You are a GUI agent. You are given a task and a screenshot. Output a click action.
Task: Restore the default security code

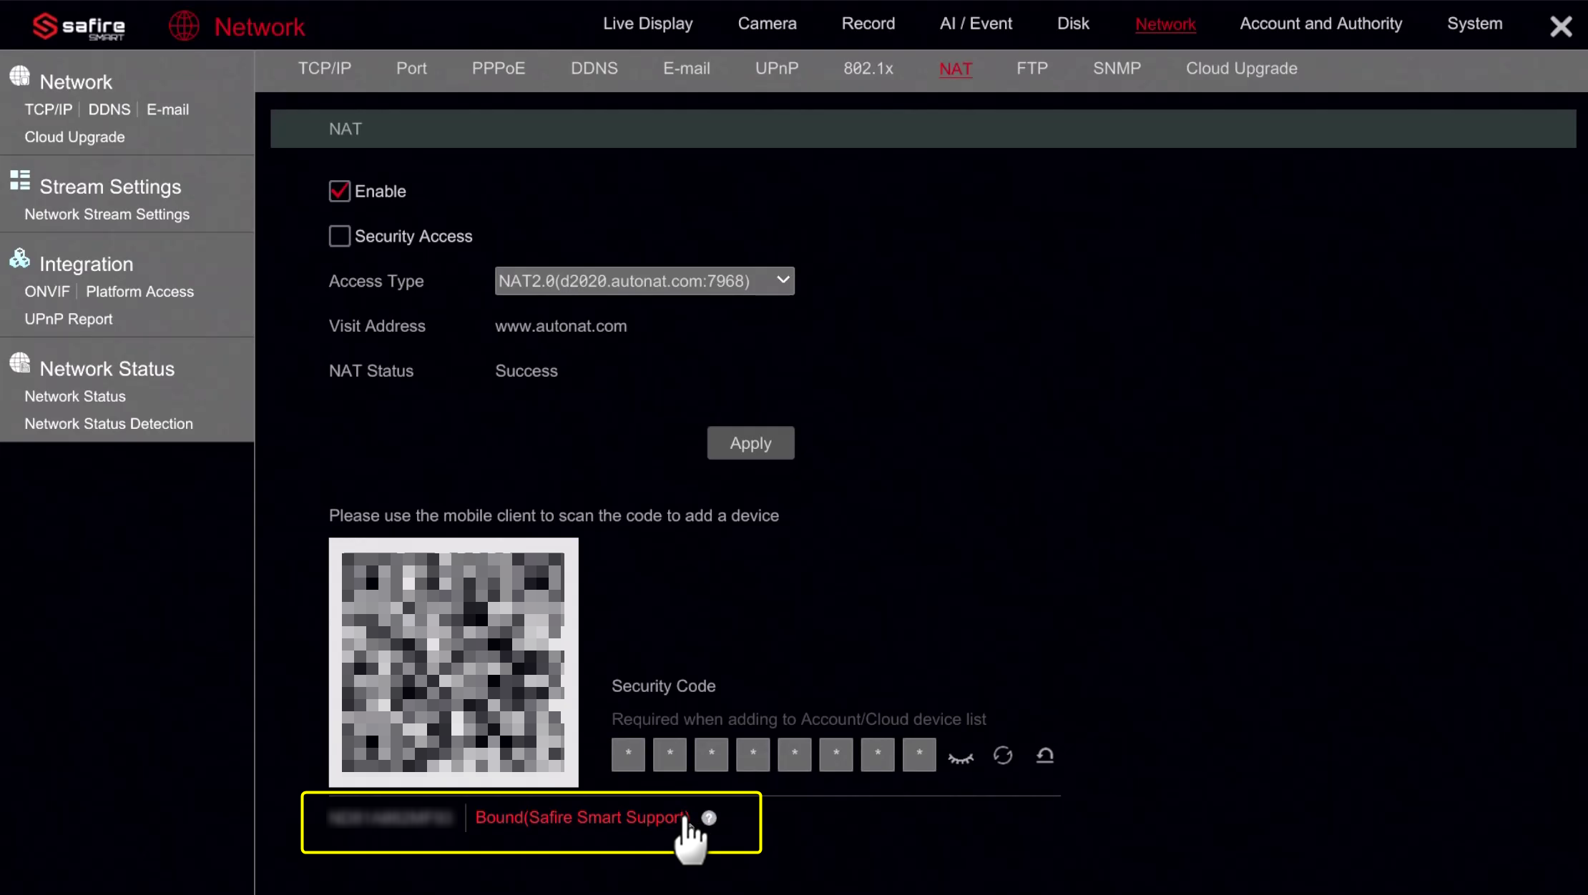click(x=1044, y=756)
